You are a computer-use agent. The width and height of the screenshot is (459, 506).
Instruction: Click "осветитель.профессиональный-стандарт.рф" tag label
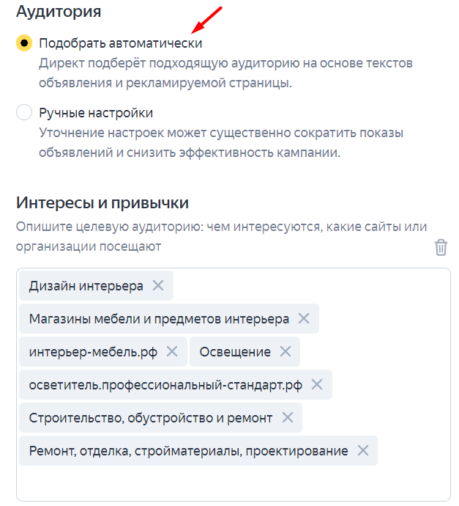coord(165,384)
